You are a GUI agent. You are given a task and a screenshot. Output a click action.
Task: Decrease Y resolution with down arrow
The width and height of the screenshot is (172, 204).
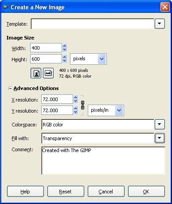coord(76,112)
